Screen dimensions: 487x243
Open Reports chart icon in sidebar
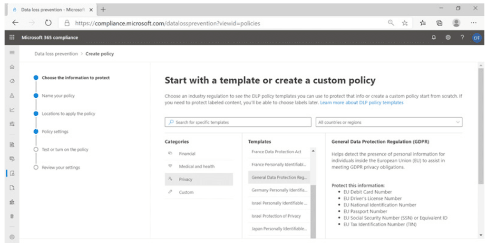point(12,110)
